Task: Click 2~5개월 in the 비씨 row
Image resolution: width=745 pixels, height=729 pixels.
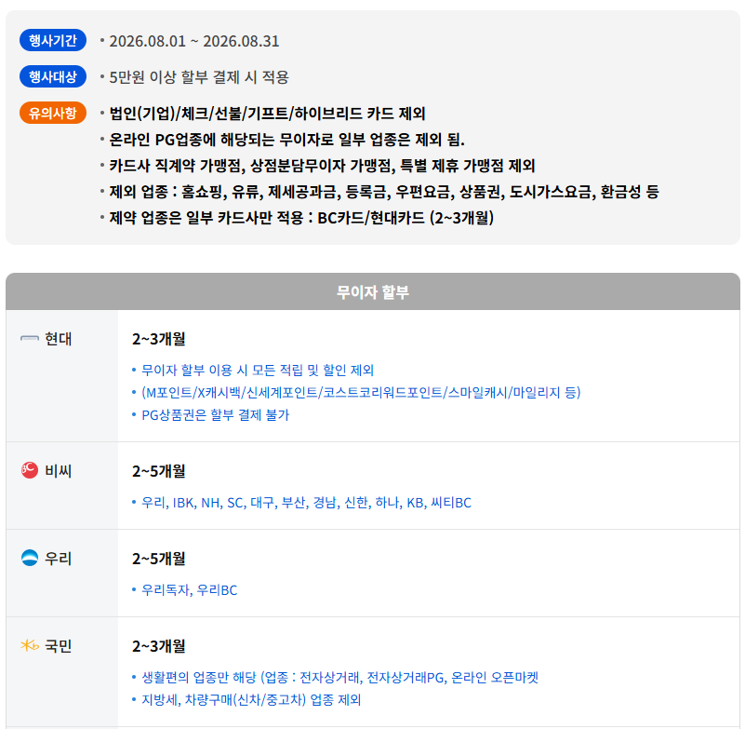Action: [159, 471]
